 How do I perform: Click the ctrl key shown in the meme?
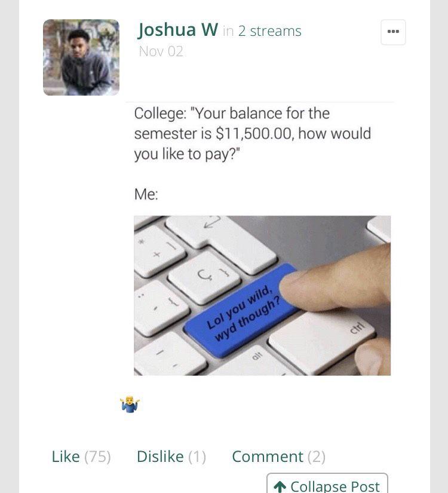322,341
